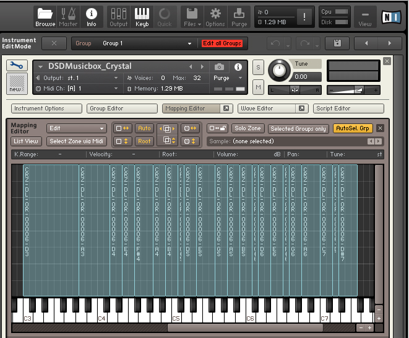Open Options gear settings
409x338 pixels.
pos(215,17)
